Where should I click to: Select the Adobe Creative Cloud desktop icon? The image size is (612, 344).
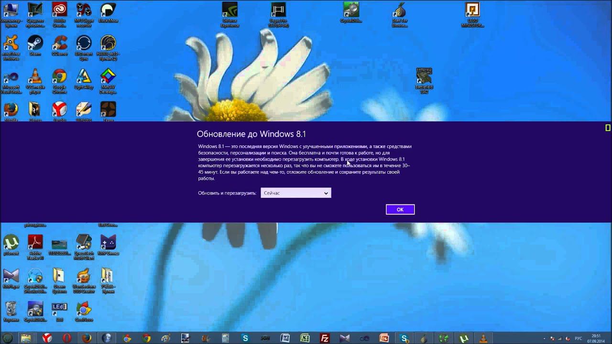(x=59, y=15)
